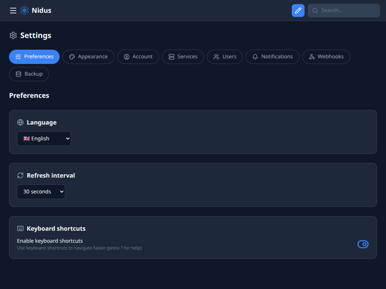Open the Notifications tab
This screenshot has height=289, width=386.
click(272, 57)
